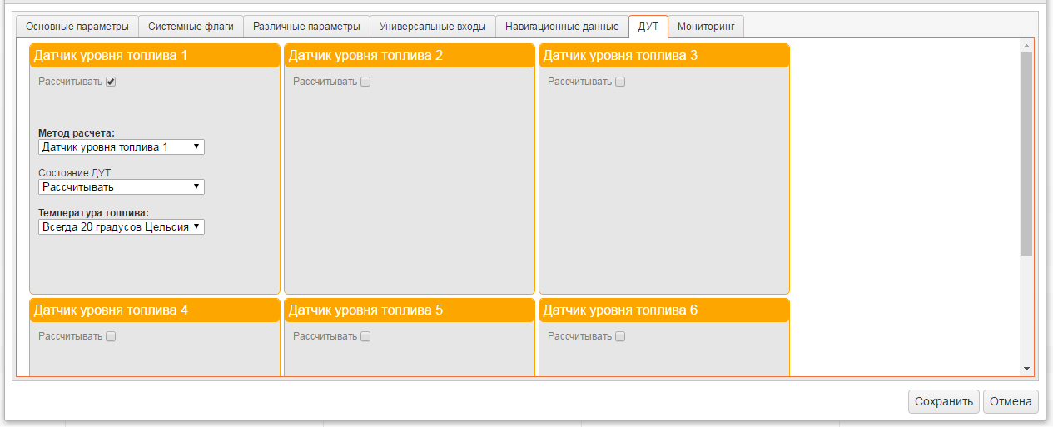Click the Температура топлива label
Screen dimensions: 1053x427
point(94,212)
